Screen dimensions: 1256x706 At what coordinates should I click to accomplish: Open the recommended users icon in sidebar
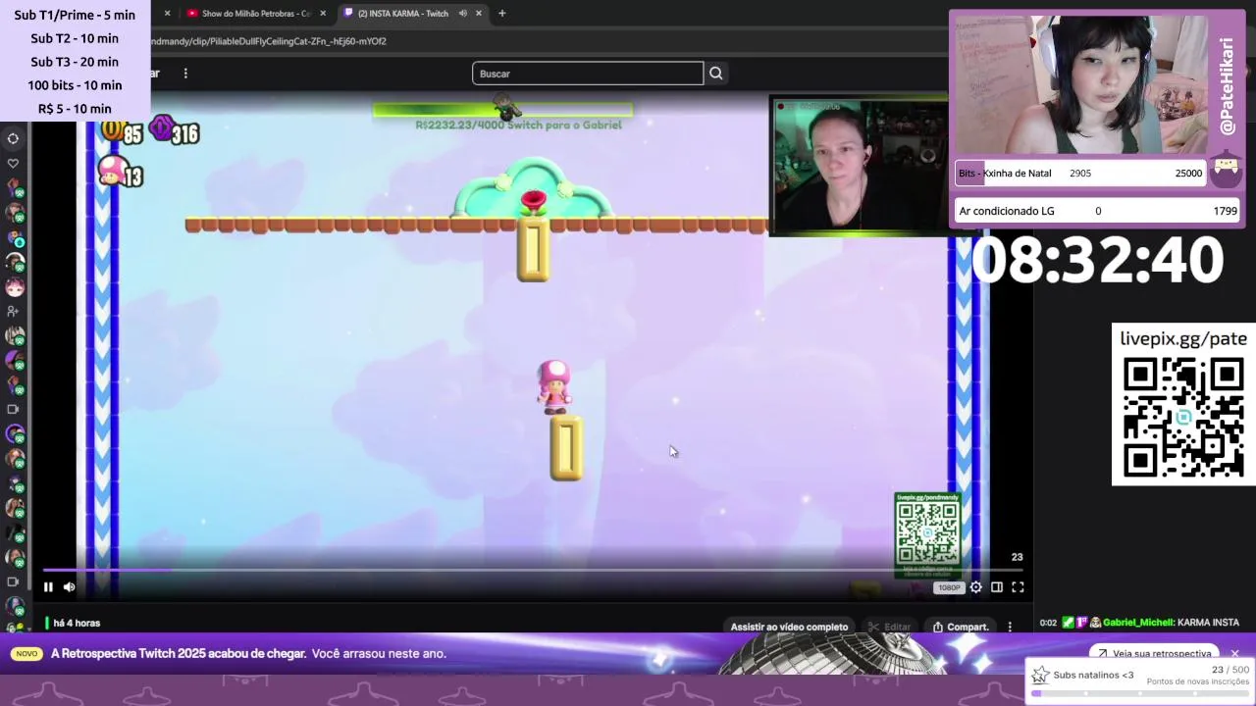13,311
